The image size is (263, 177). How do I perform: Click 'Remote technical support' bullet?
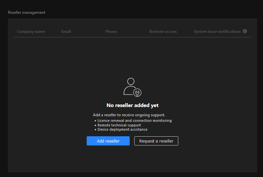click(119, 125)
